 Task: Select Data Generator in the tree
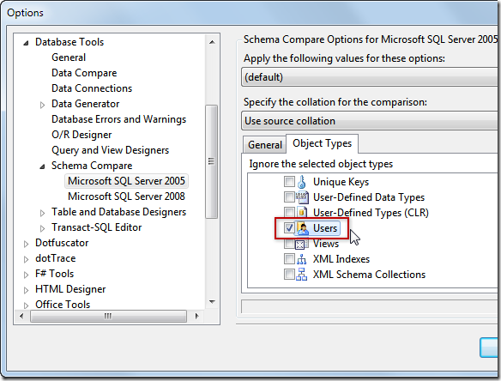[85, 104]
